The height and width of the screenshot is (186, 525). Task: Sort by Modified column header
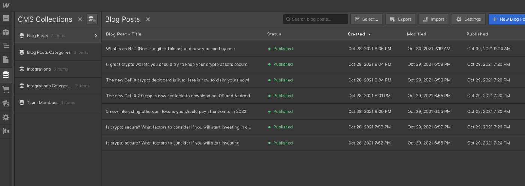416,34
